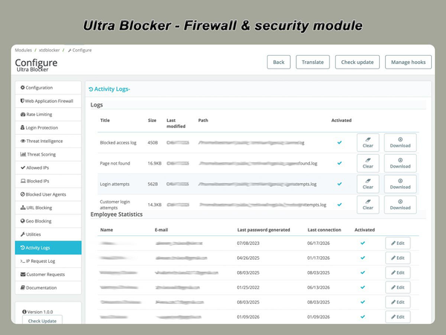Click the 16.9KB size cell

155,163
